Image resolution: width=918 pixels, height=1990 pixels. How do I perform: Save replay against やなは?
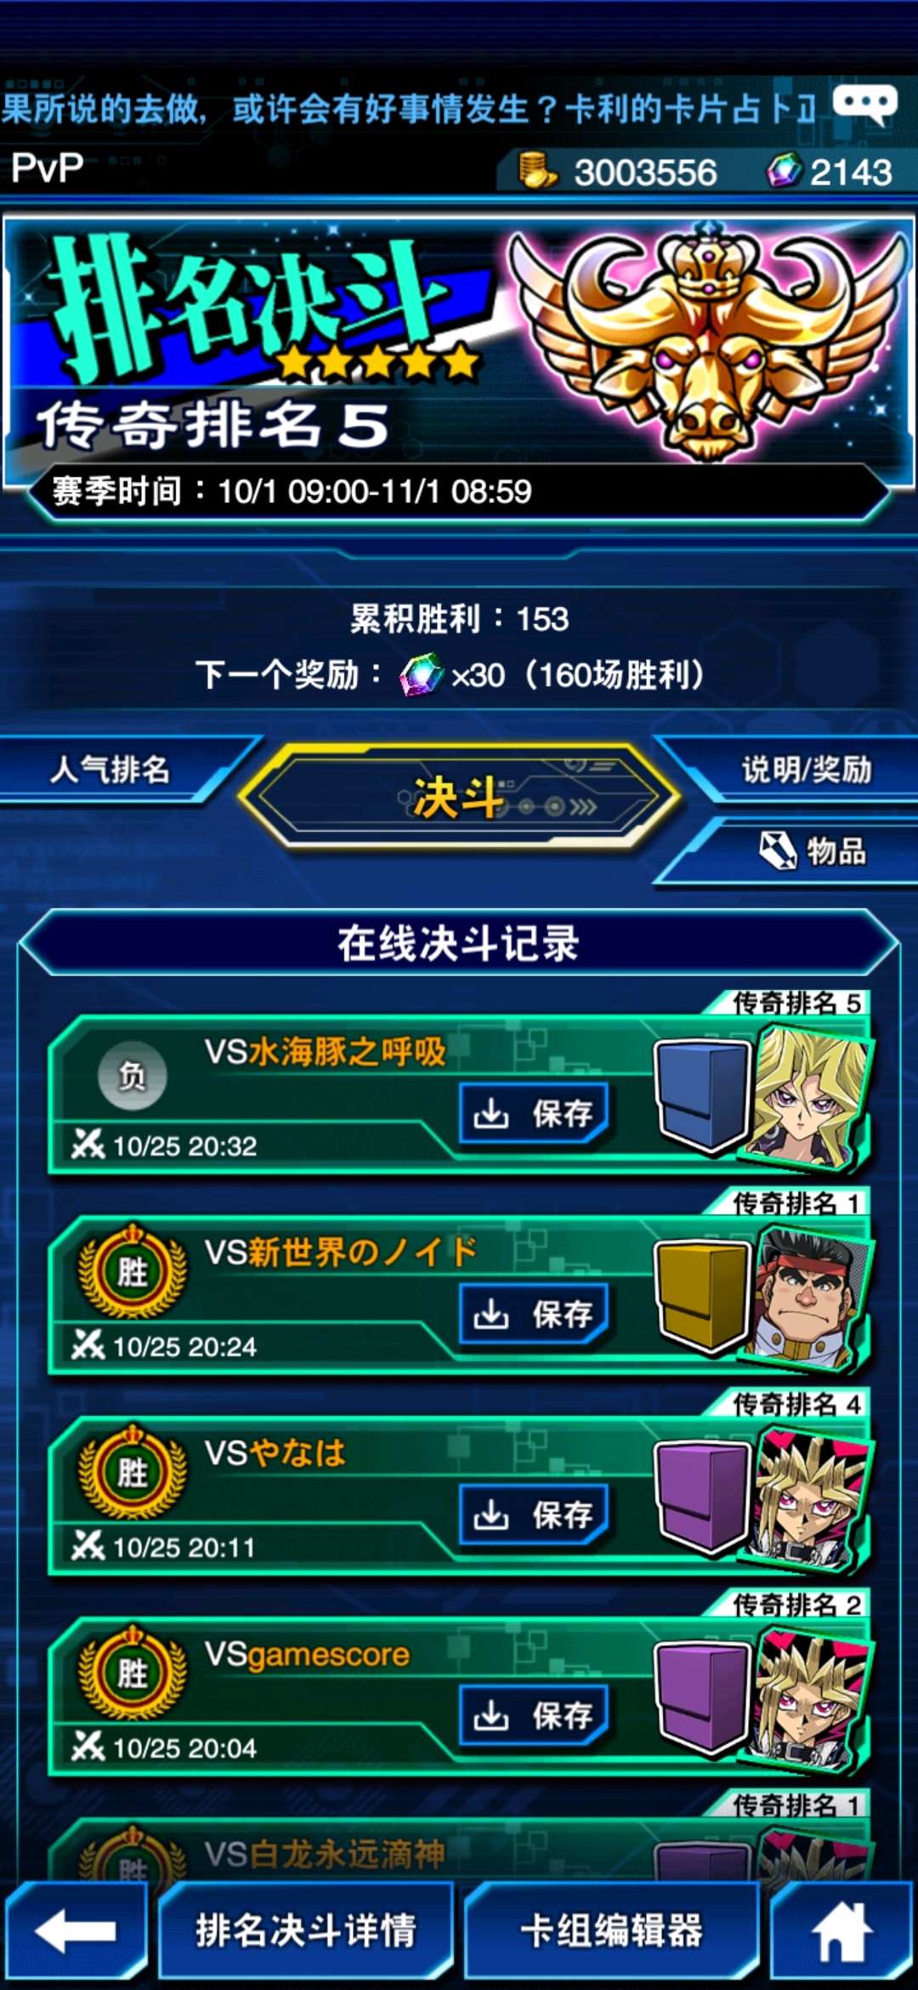click(x=534, y=1515)
